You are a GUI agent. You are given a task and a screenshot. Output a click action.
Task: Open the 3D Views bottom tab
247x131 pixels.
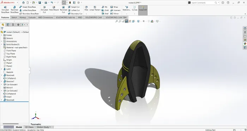click(x=29, y=127)
